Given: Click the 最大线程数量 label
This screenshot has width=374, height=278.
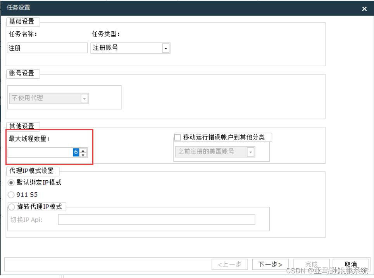Looking at the screenshot, I should (x=29, y=138).
